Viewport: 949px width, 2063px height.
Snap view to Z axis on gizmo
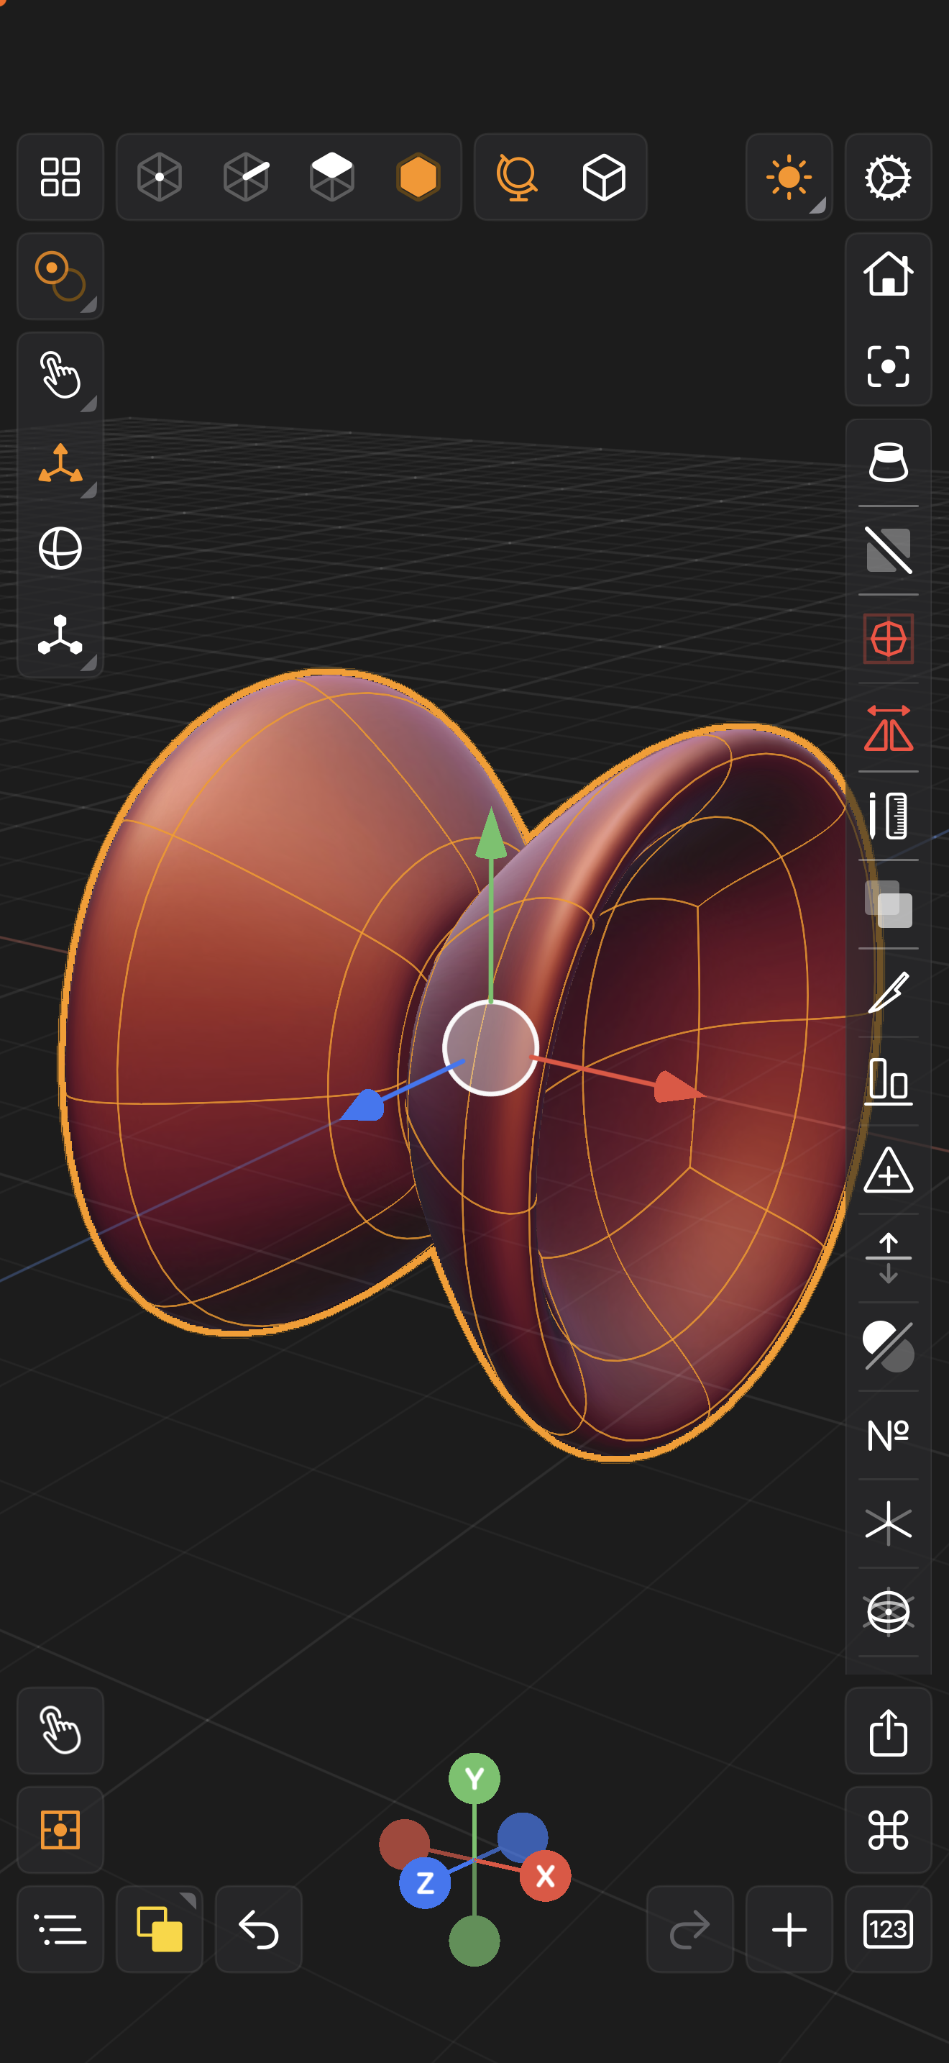click(425, 1882)
